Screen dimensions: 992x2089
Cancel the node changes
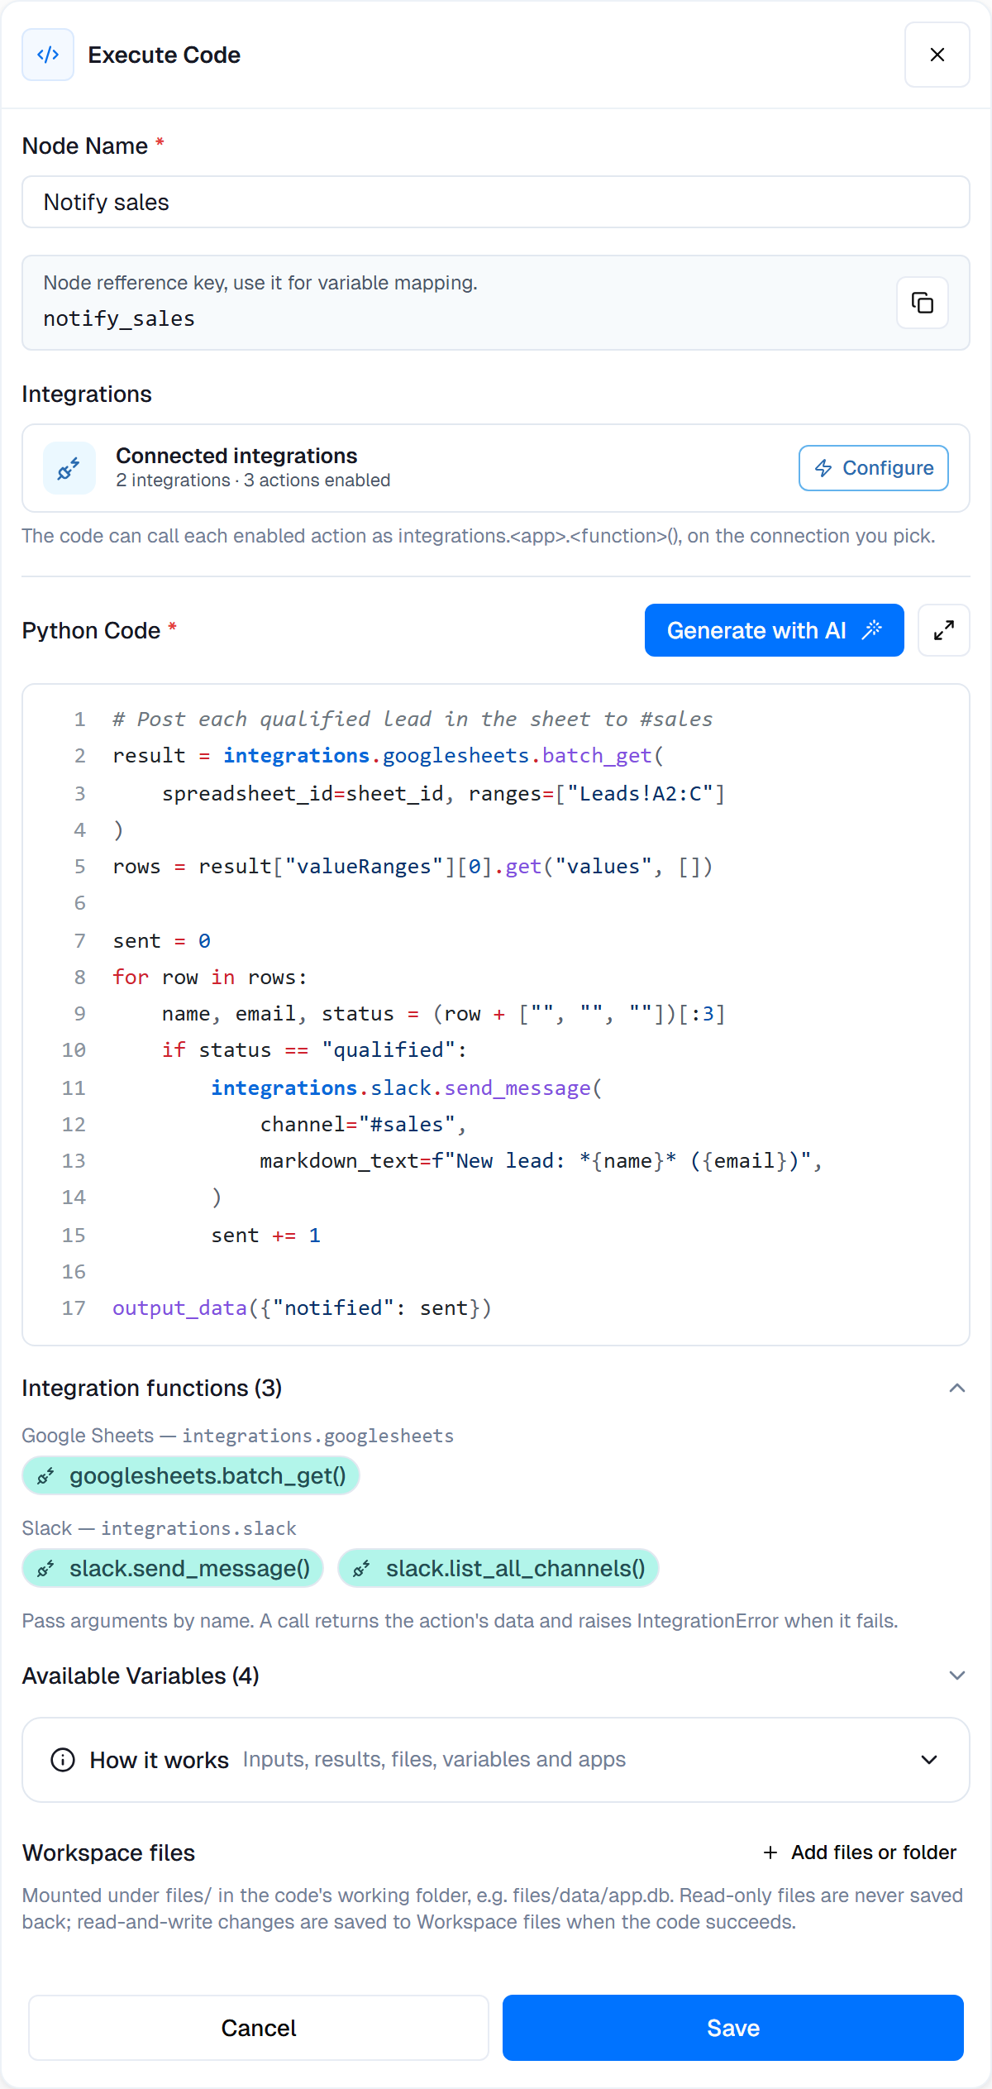click(x=259, y=2028)
